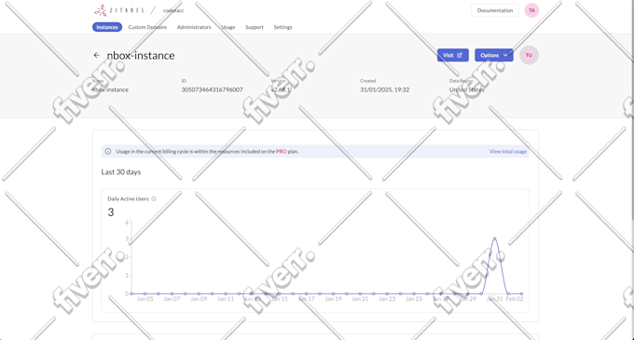Switch to the Custom Domains tab
Image resolution: width=634 pixels, height=340 pixels.
(x=147, y=27)
